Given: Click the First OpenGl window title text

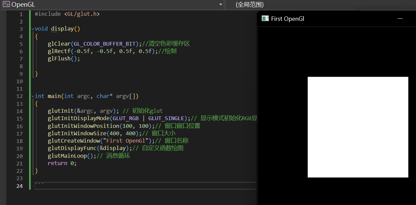Looking at the screenshot, I should coord(288,19).
